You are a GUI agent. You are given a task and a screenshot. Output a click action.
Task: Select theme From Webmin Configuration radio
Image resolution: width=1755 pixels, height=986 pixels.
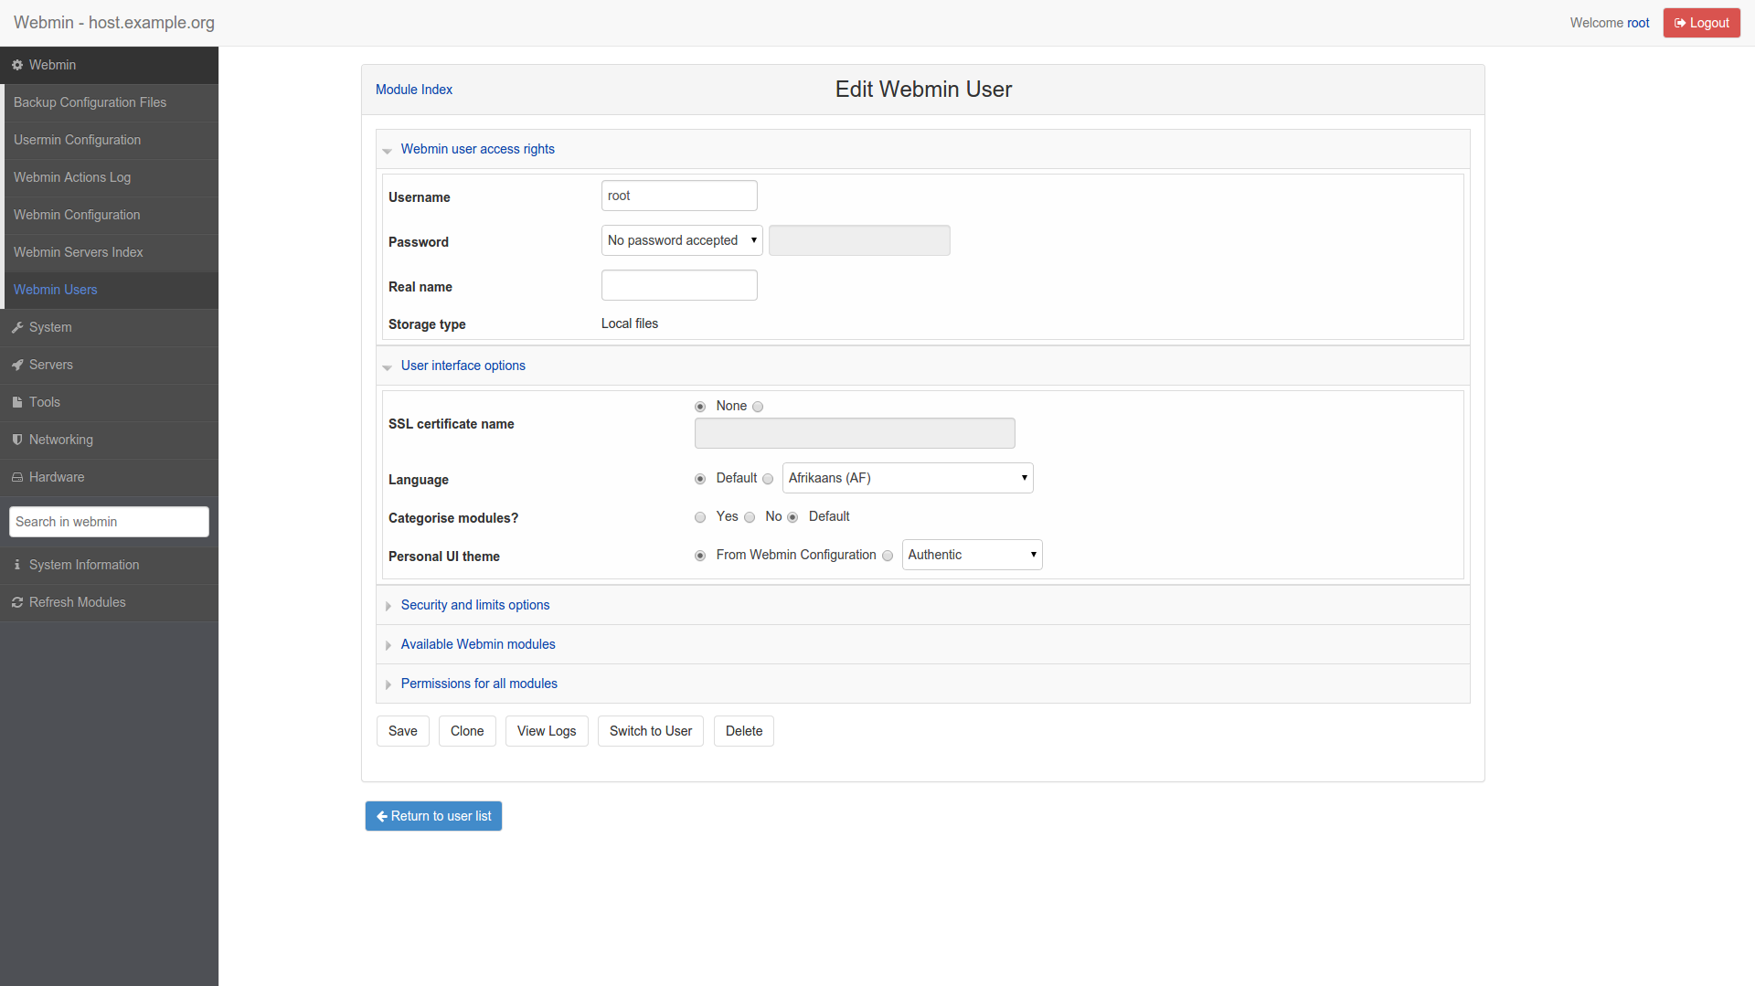coord(700,556)
